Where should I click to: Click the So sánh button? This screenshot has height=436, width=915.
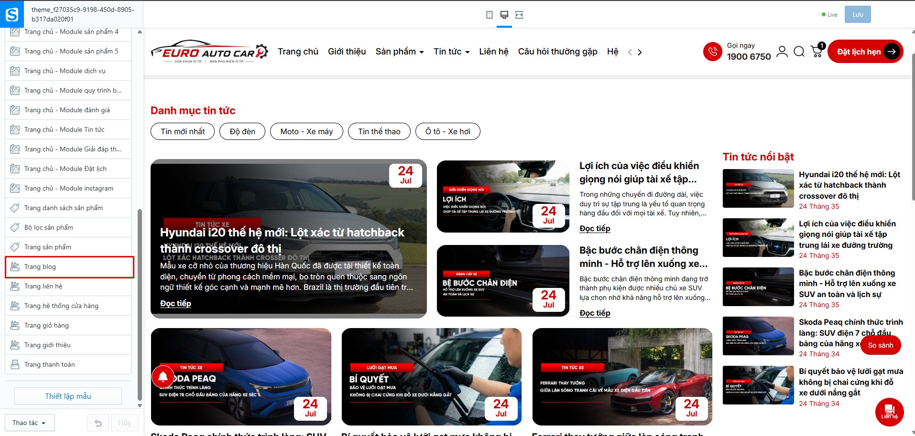coord(881,345)
